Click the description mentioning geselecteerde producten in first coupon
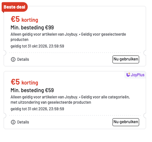 68,37
